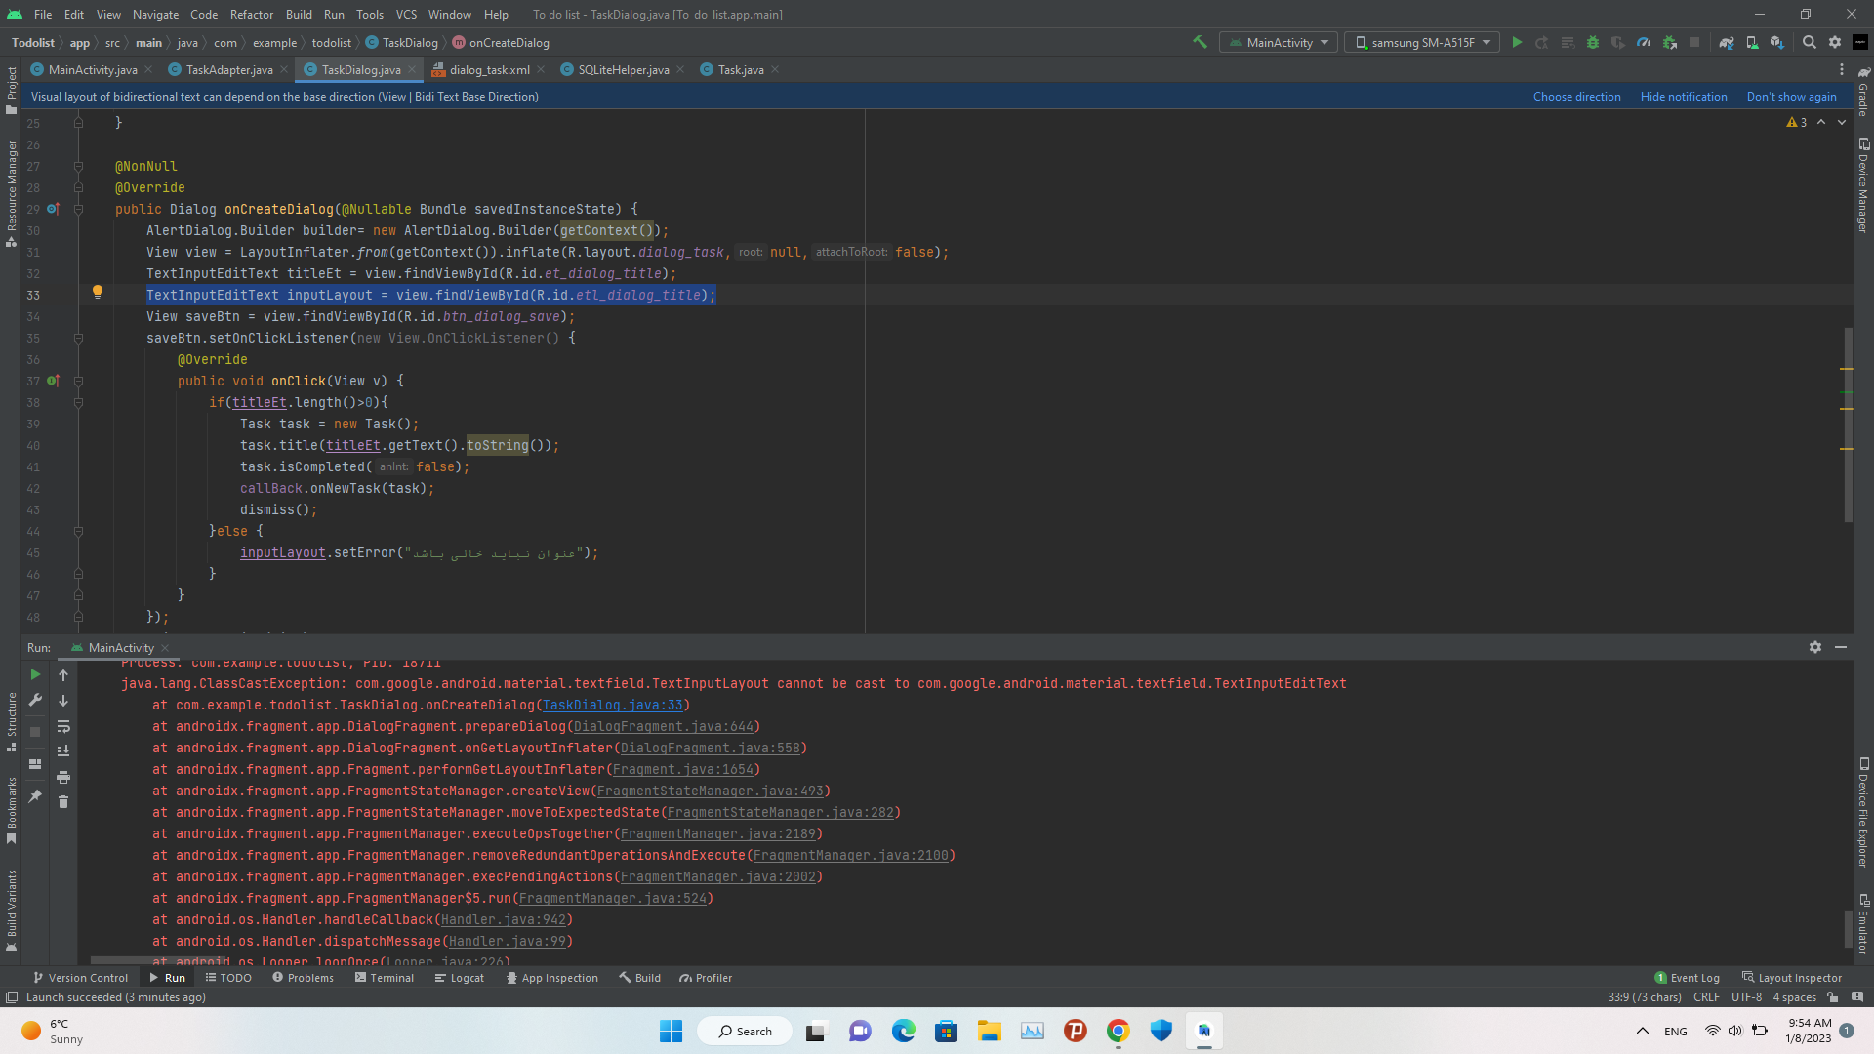Click the Windows Start button
This screenshot has height=1054, width=1874.
tap(671, 1031)
